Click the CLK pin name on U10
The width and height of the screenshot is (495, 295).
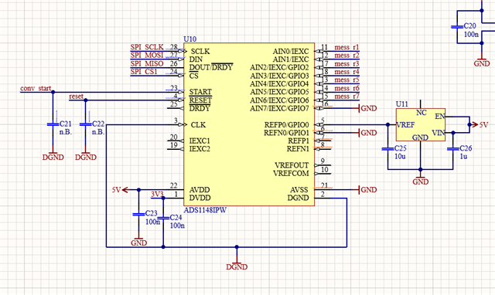tap(198, 125)
